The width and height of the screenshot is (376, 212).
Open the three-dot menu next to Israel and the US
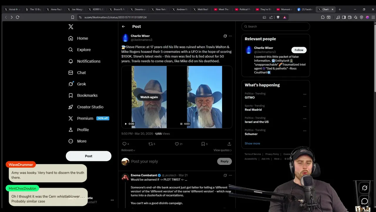point(305,118)
